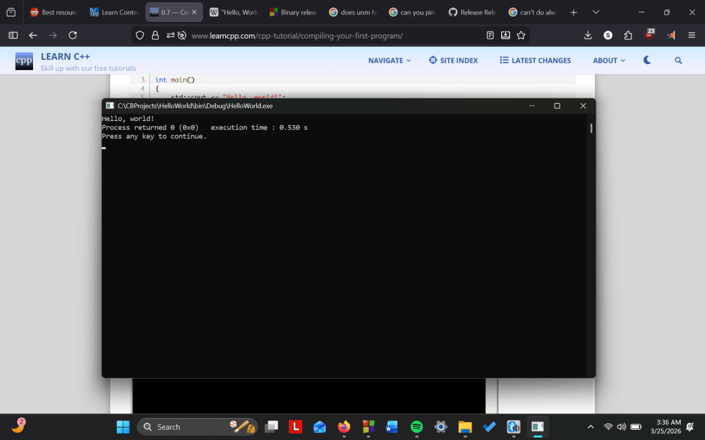The height and width of the screenshot is (440, 705).
Task: Toggle dark mode with the moon icon
Action: [x=647, y=60]
